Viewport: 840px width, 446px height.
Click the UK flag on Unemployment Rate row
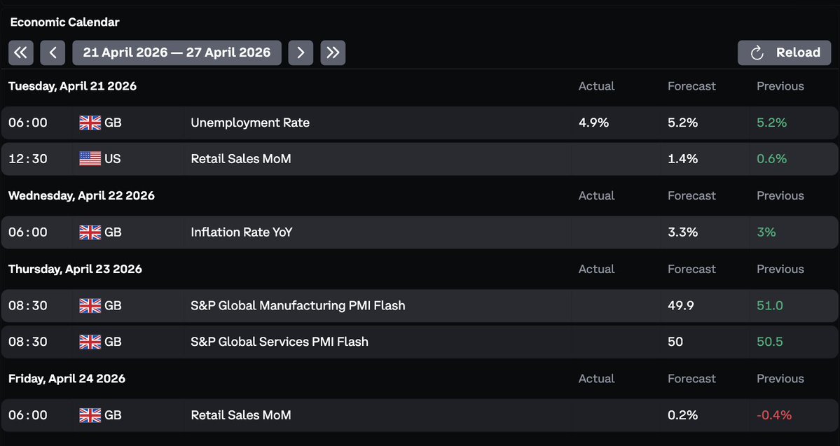pos(90,123)
